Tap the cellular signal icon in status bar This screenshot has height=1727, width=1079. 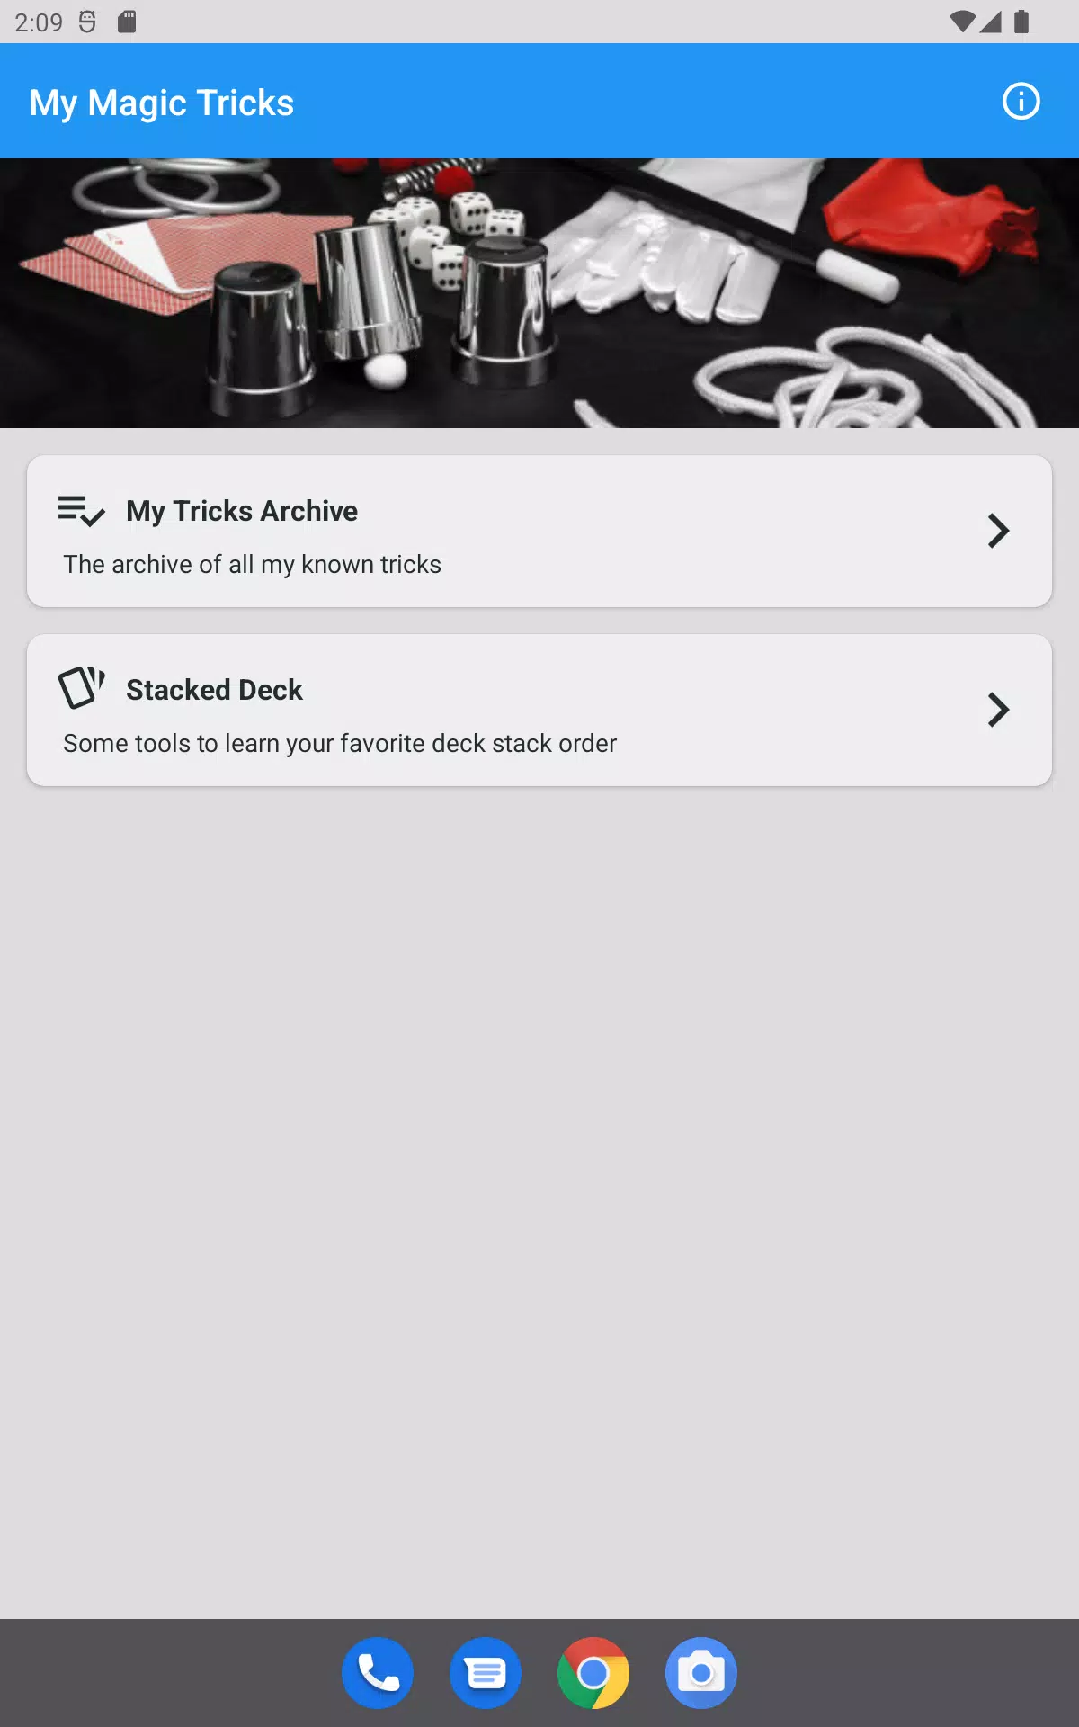pyautogui.click(x=991, y=22)
